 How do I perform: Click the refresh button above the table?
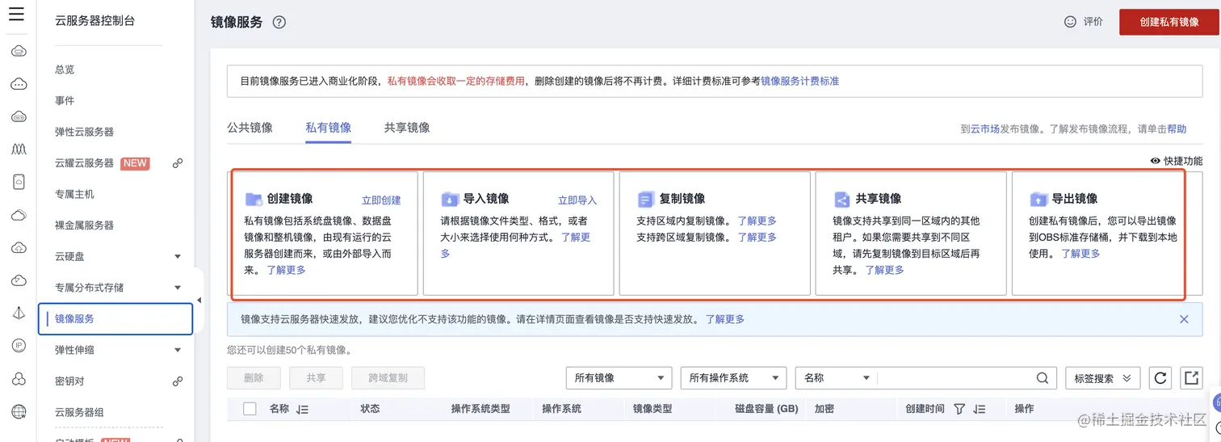(1159, 378)
